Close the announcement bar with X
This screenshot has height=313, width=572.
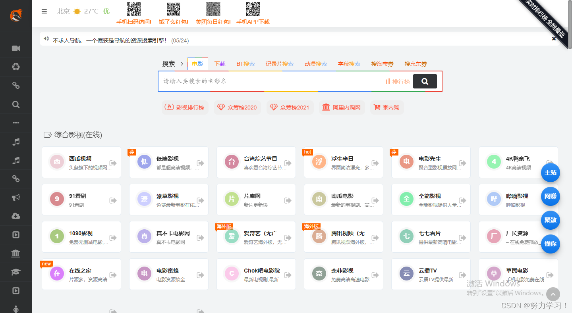click(554, 39)
